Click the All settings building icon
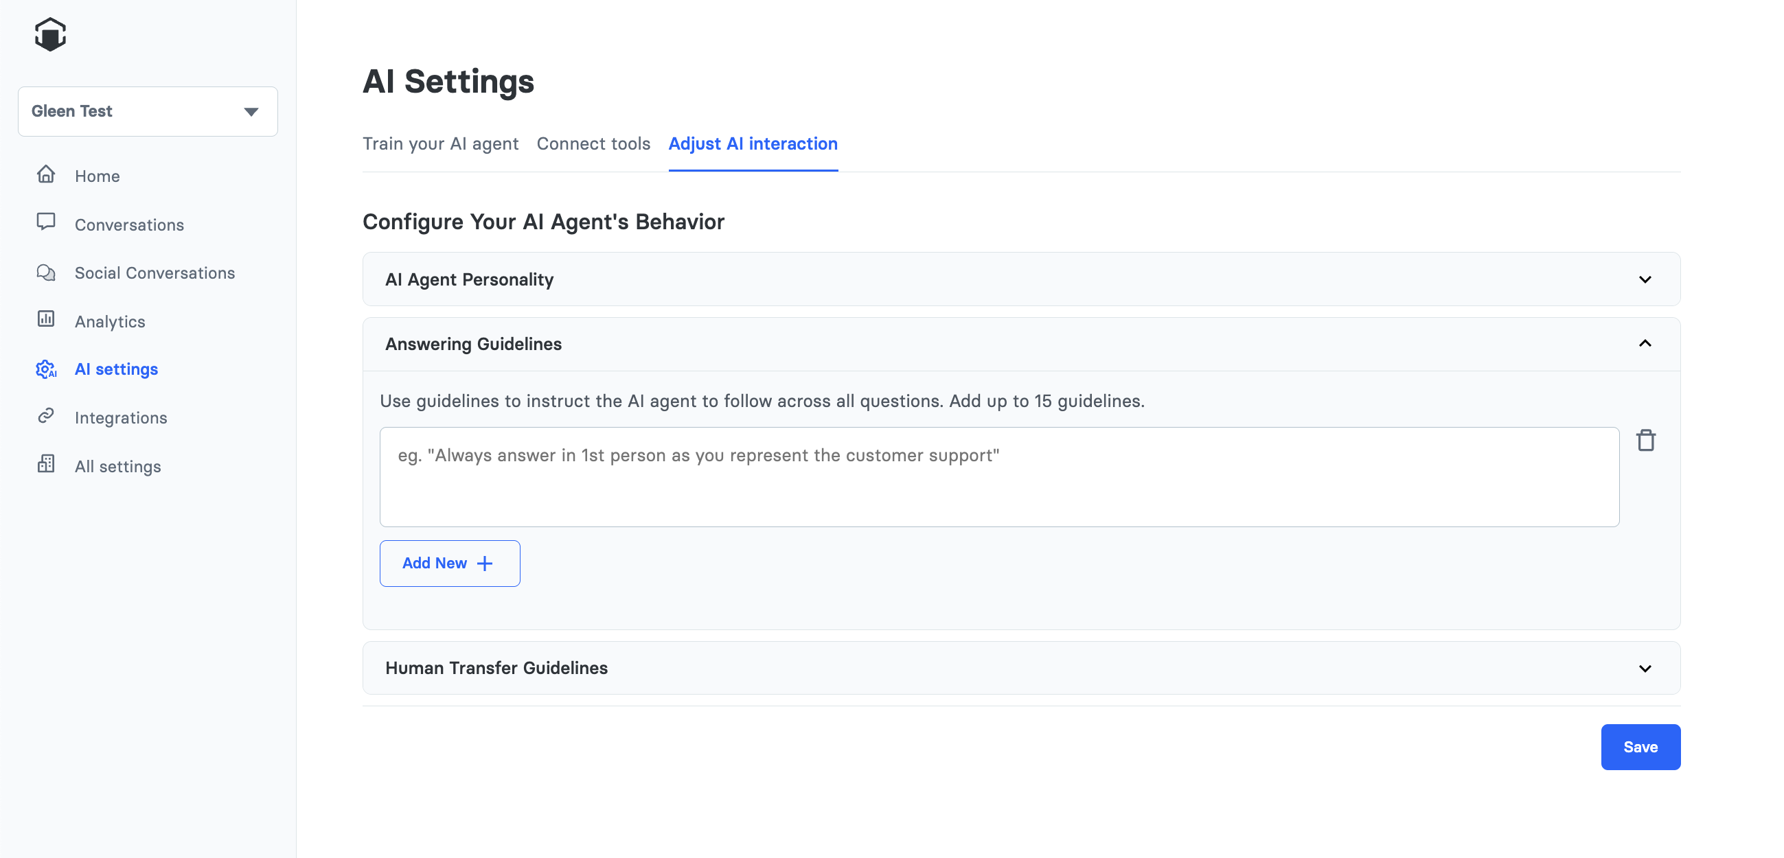 coord(46,465)
